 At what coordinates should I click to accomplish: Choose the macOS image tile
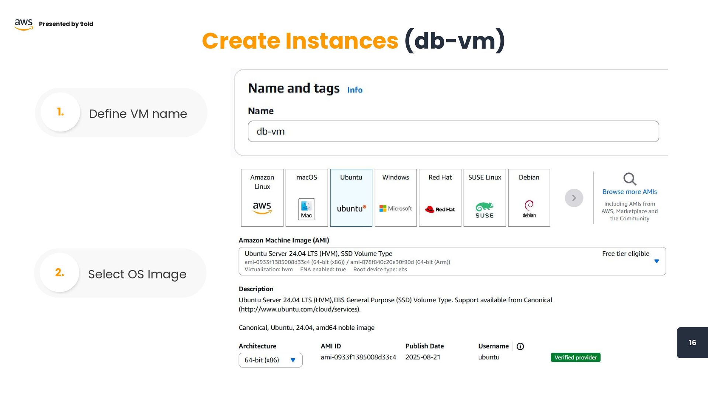click(306, 198)
